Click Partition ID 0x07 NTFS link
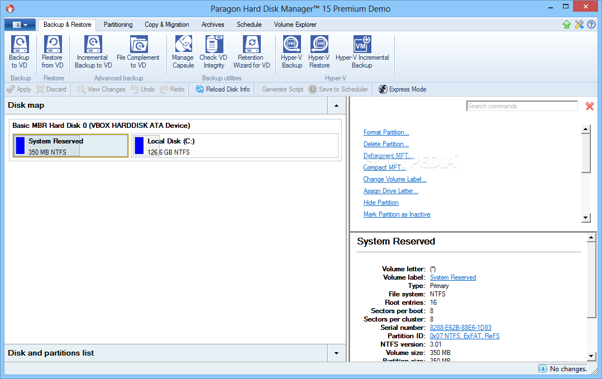 465,336
